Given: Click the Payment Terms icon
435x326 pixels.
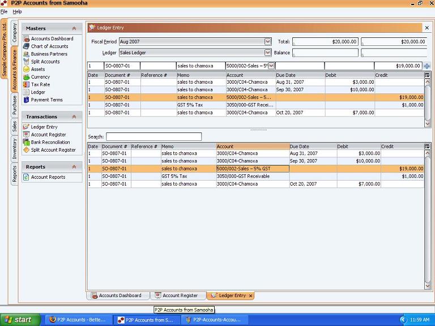Looking at the screenshot, I should (27, 100).
